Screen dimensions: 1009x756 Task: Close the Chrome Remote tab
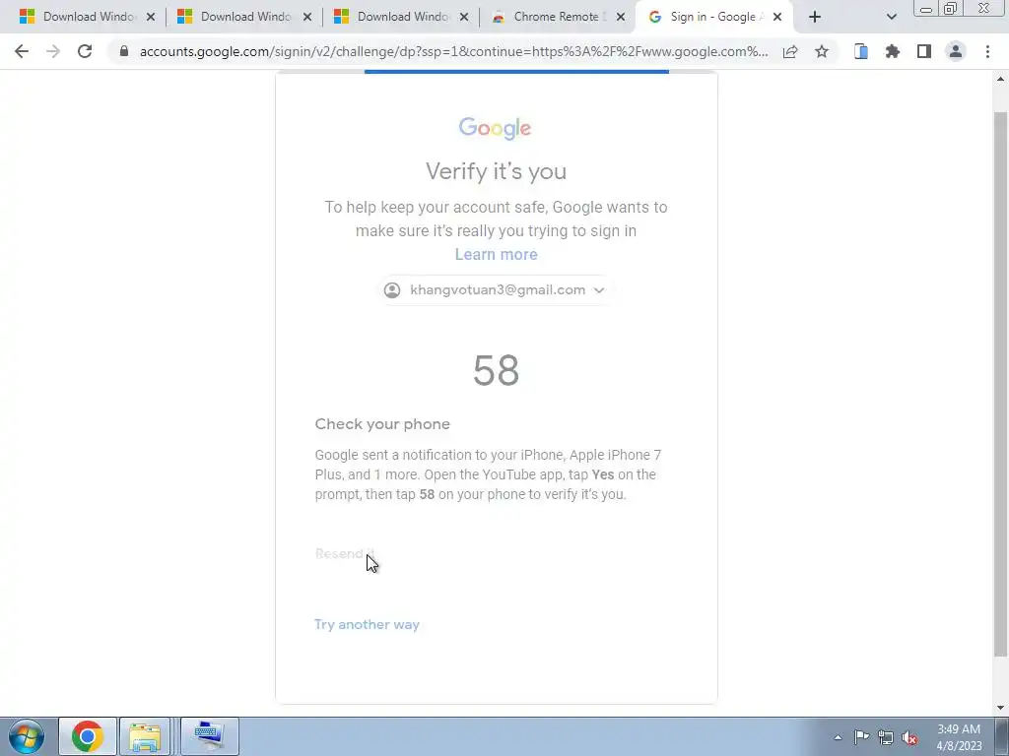coord(621,18)
